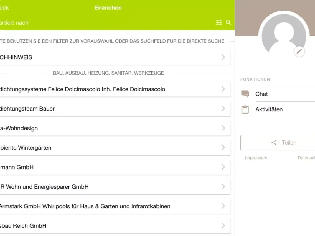Expand the CHHINWEIS row chevron

[223, 57]
